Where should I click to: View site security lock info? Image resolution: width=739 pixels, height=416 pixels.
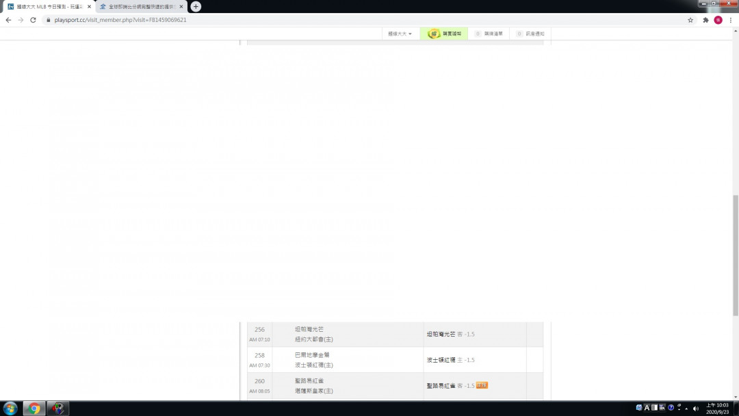click(48, 20)
